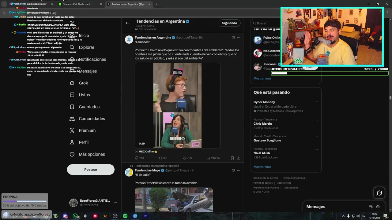Open the MDZ Online source link

pos(146,152)
